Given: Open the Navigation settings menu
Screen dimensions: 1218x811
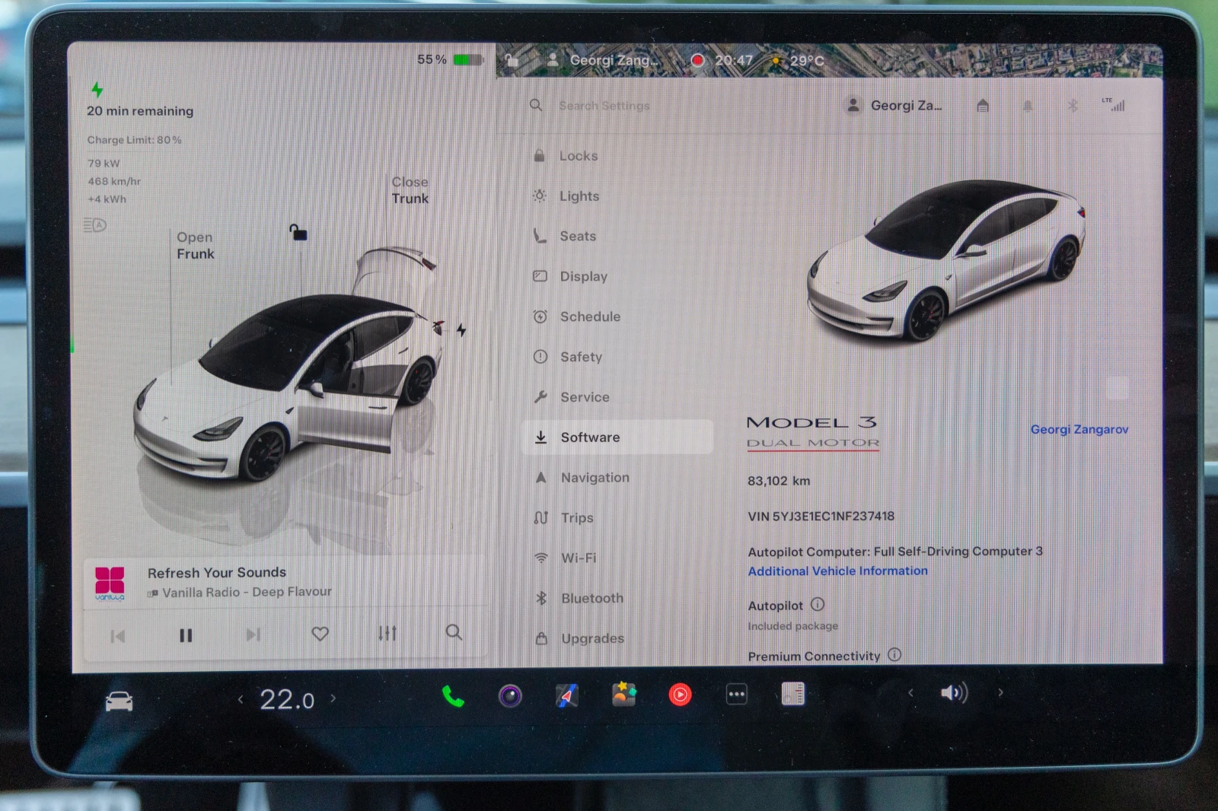Looking at the screenshot, I should [595, 478].
